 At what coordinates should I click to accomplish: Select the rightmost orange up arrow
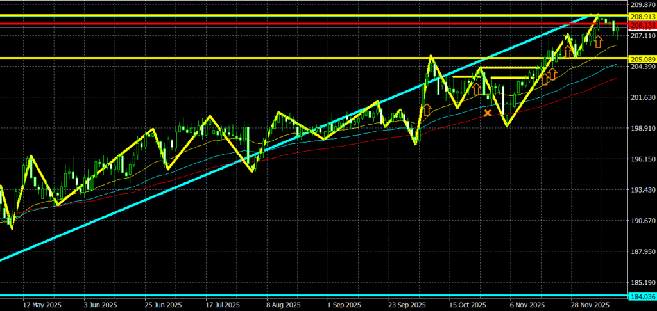tap(598, 42)
